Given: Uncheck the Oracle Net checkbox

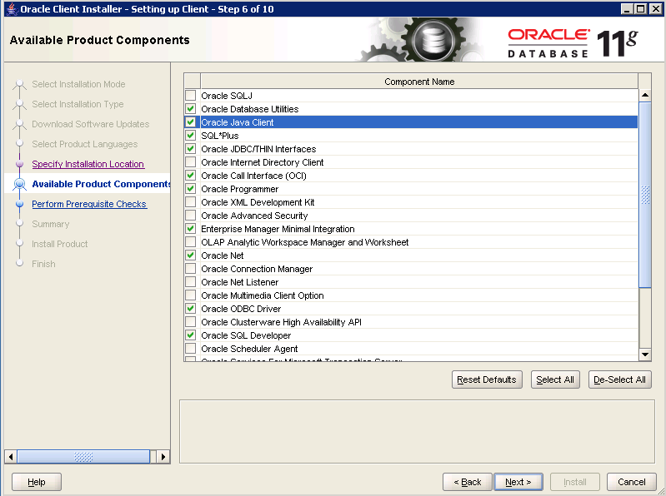Looking at the screenshot, I should point(191,255).
